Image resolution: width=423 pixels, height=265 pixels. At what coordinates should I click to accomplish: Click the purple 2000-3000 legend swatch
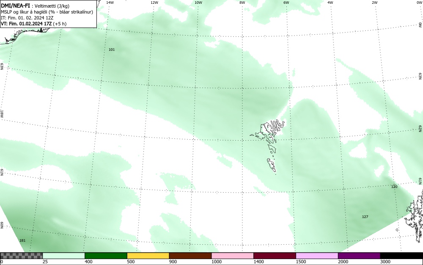click(x=359, y=256)
